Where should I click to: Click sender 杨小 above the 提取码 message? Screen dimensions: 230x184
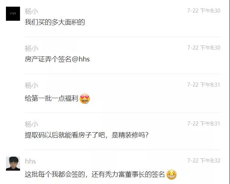point(32,124)
